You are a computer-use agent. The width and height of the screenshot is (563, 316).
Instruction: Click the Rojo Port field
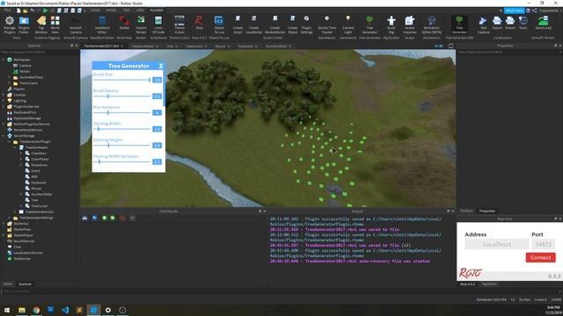(x=544, y=244)
